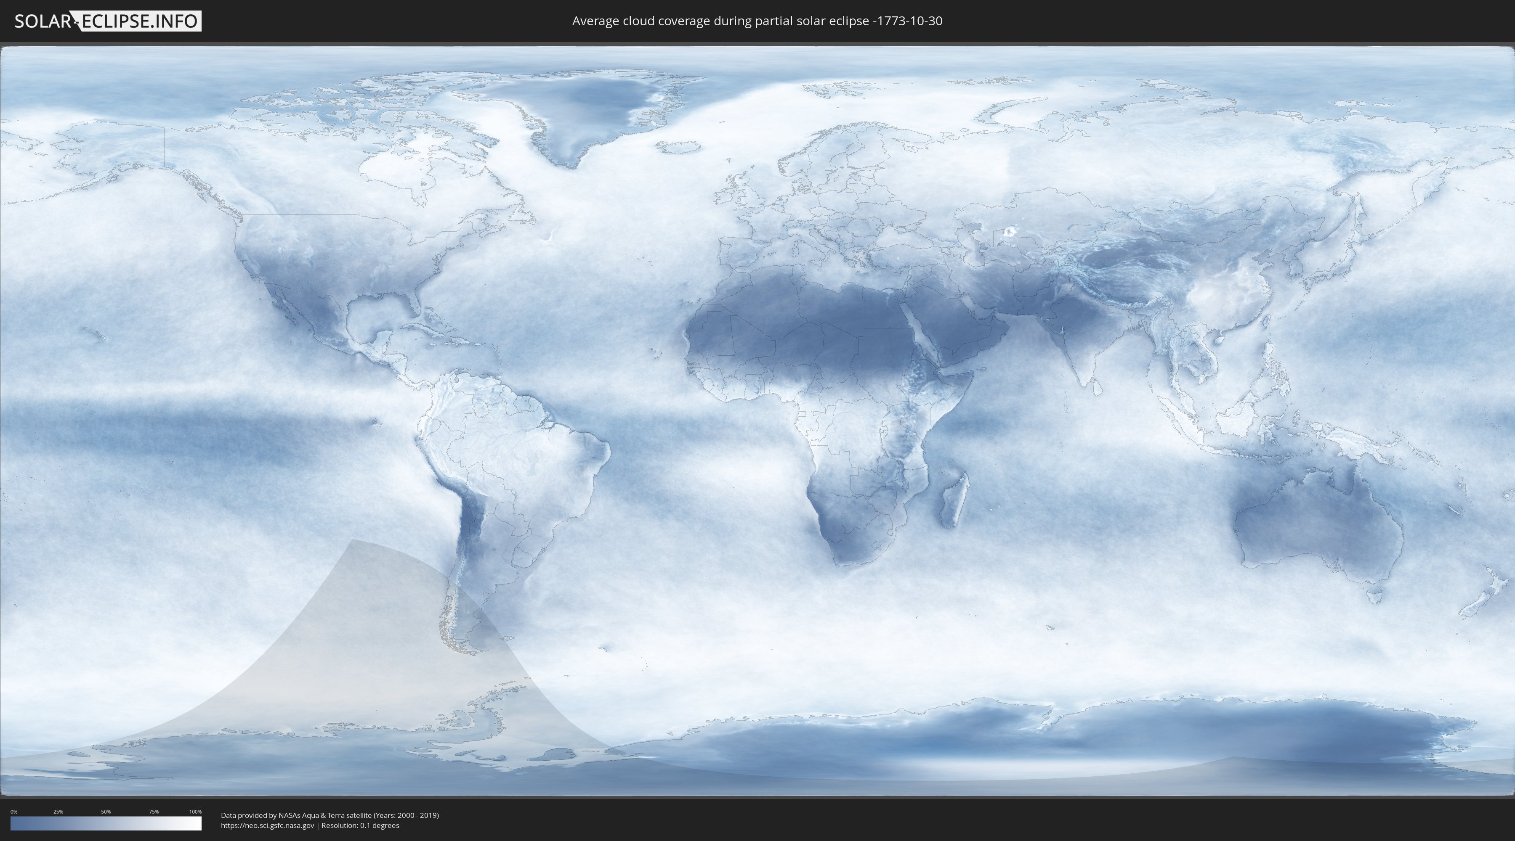Click the '100%' legend label
The image size is (1515, 841).
click(x=195, y=812)
